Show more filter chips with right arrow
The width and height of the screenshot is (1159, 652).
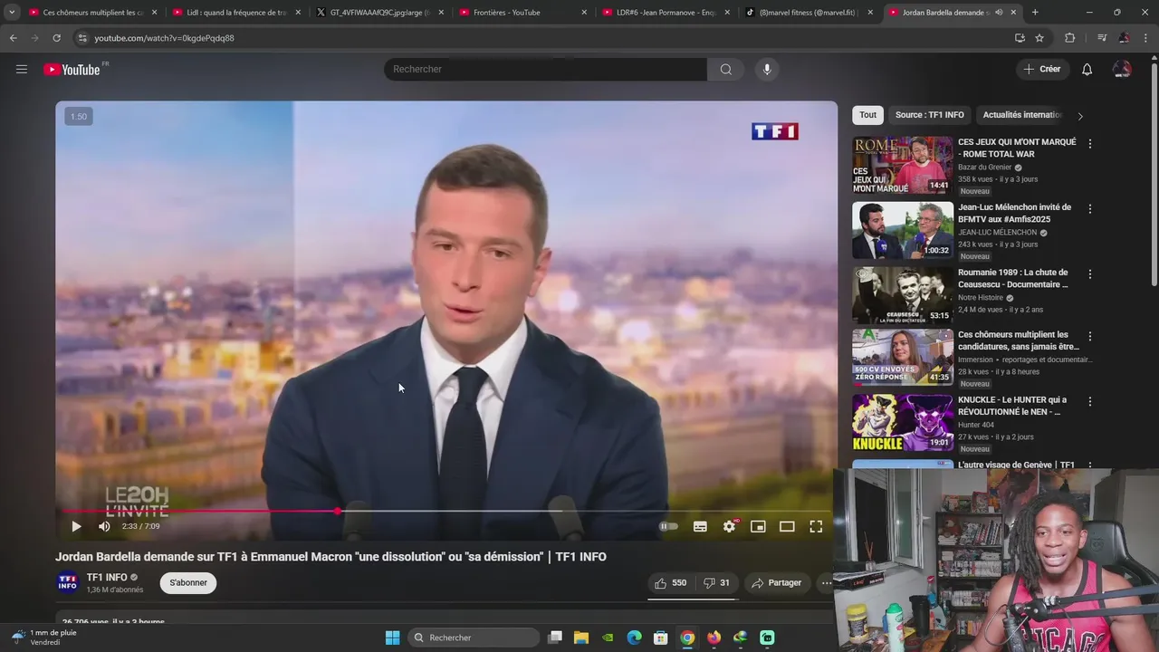point(1079,116)
